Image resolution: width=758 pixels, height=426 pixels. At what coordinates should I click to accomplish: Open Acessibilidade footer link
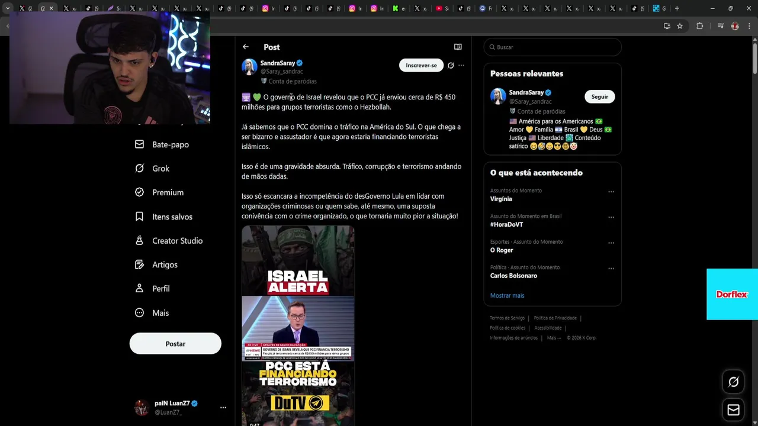pos(548,328)
